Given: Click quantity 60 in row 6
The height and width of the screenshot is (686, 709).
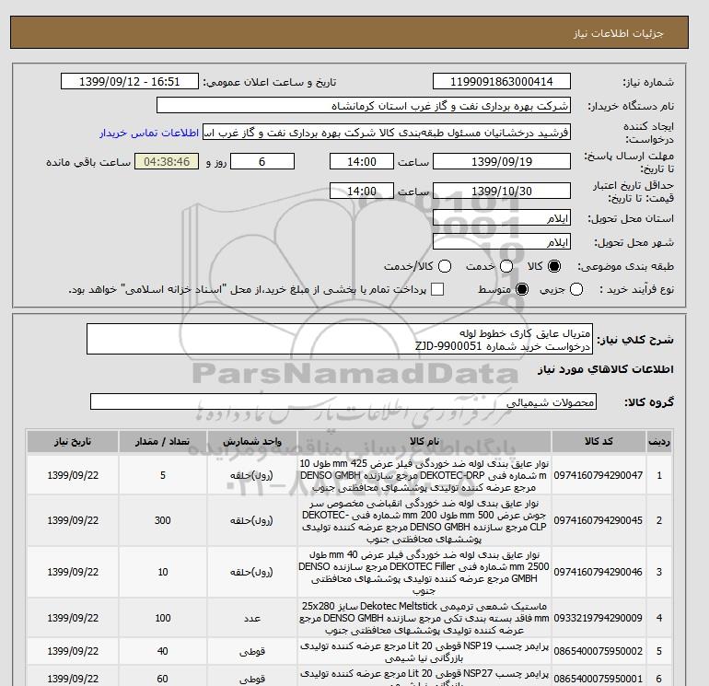Looking at the screenshot, I should (163, 679).
